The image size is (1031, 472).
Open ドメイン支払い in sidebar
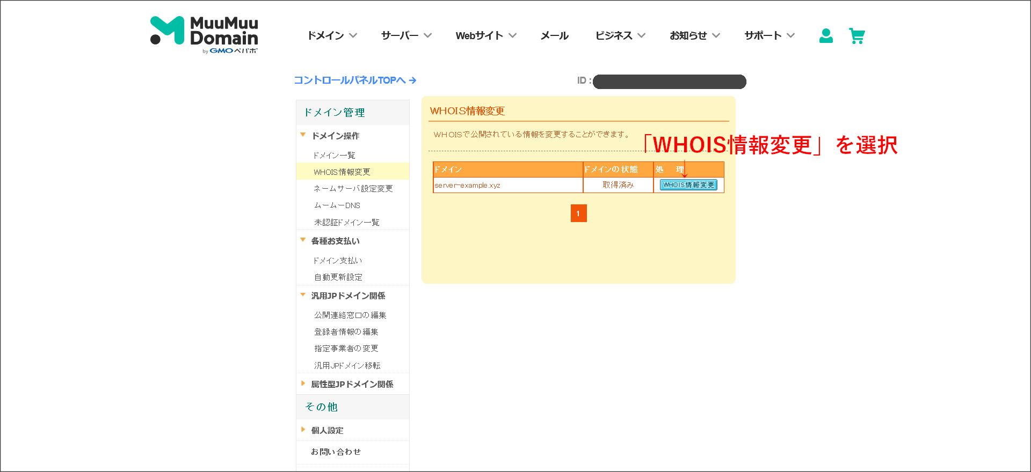tap(338, 260)
